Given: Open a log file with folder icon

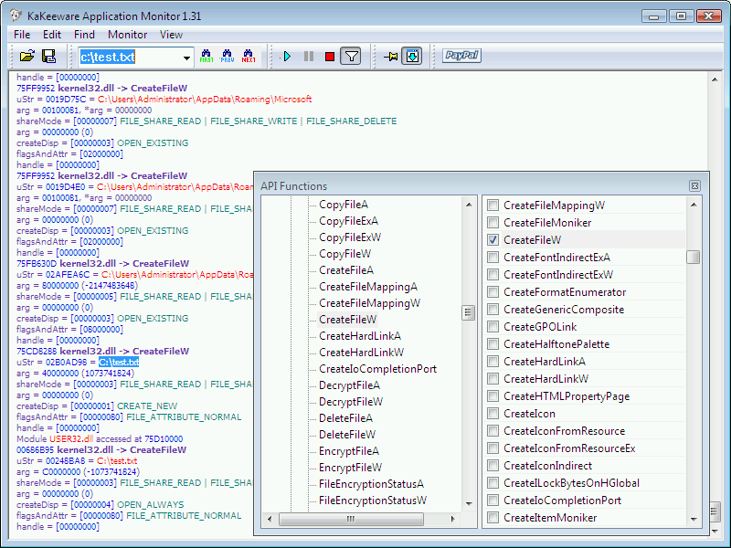Looking at the screenshot, I should [27, 57].
